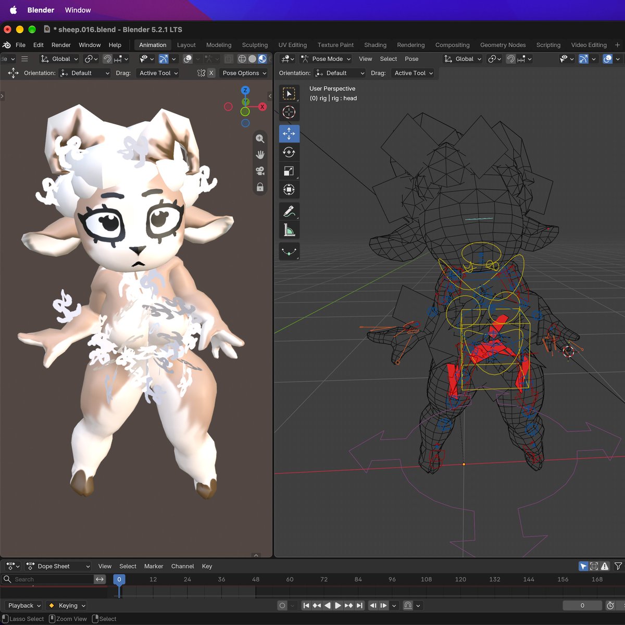The height and width of the screenshot is (625, 625).
Task: Play the animation in reverse
Action: 328,605
